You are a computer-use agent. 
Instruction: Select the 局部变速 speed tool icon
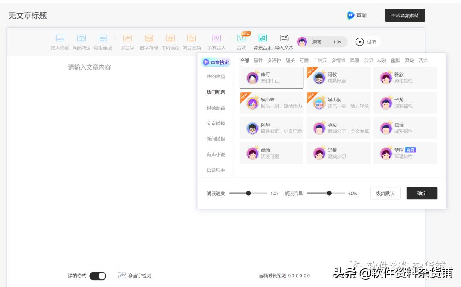(x=81, y=38)
